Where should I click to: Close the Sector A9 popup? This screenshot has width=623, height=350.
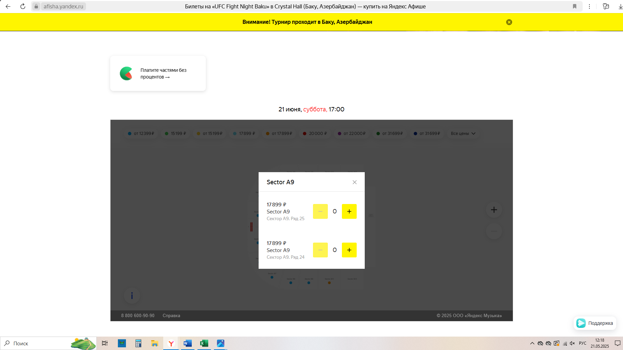[354, 182]
